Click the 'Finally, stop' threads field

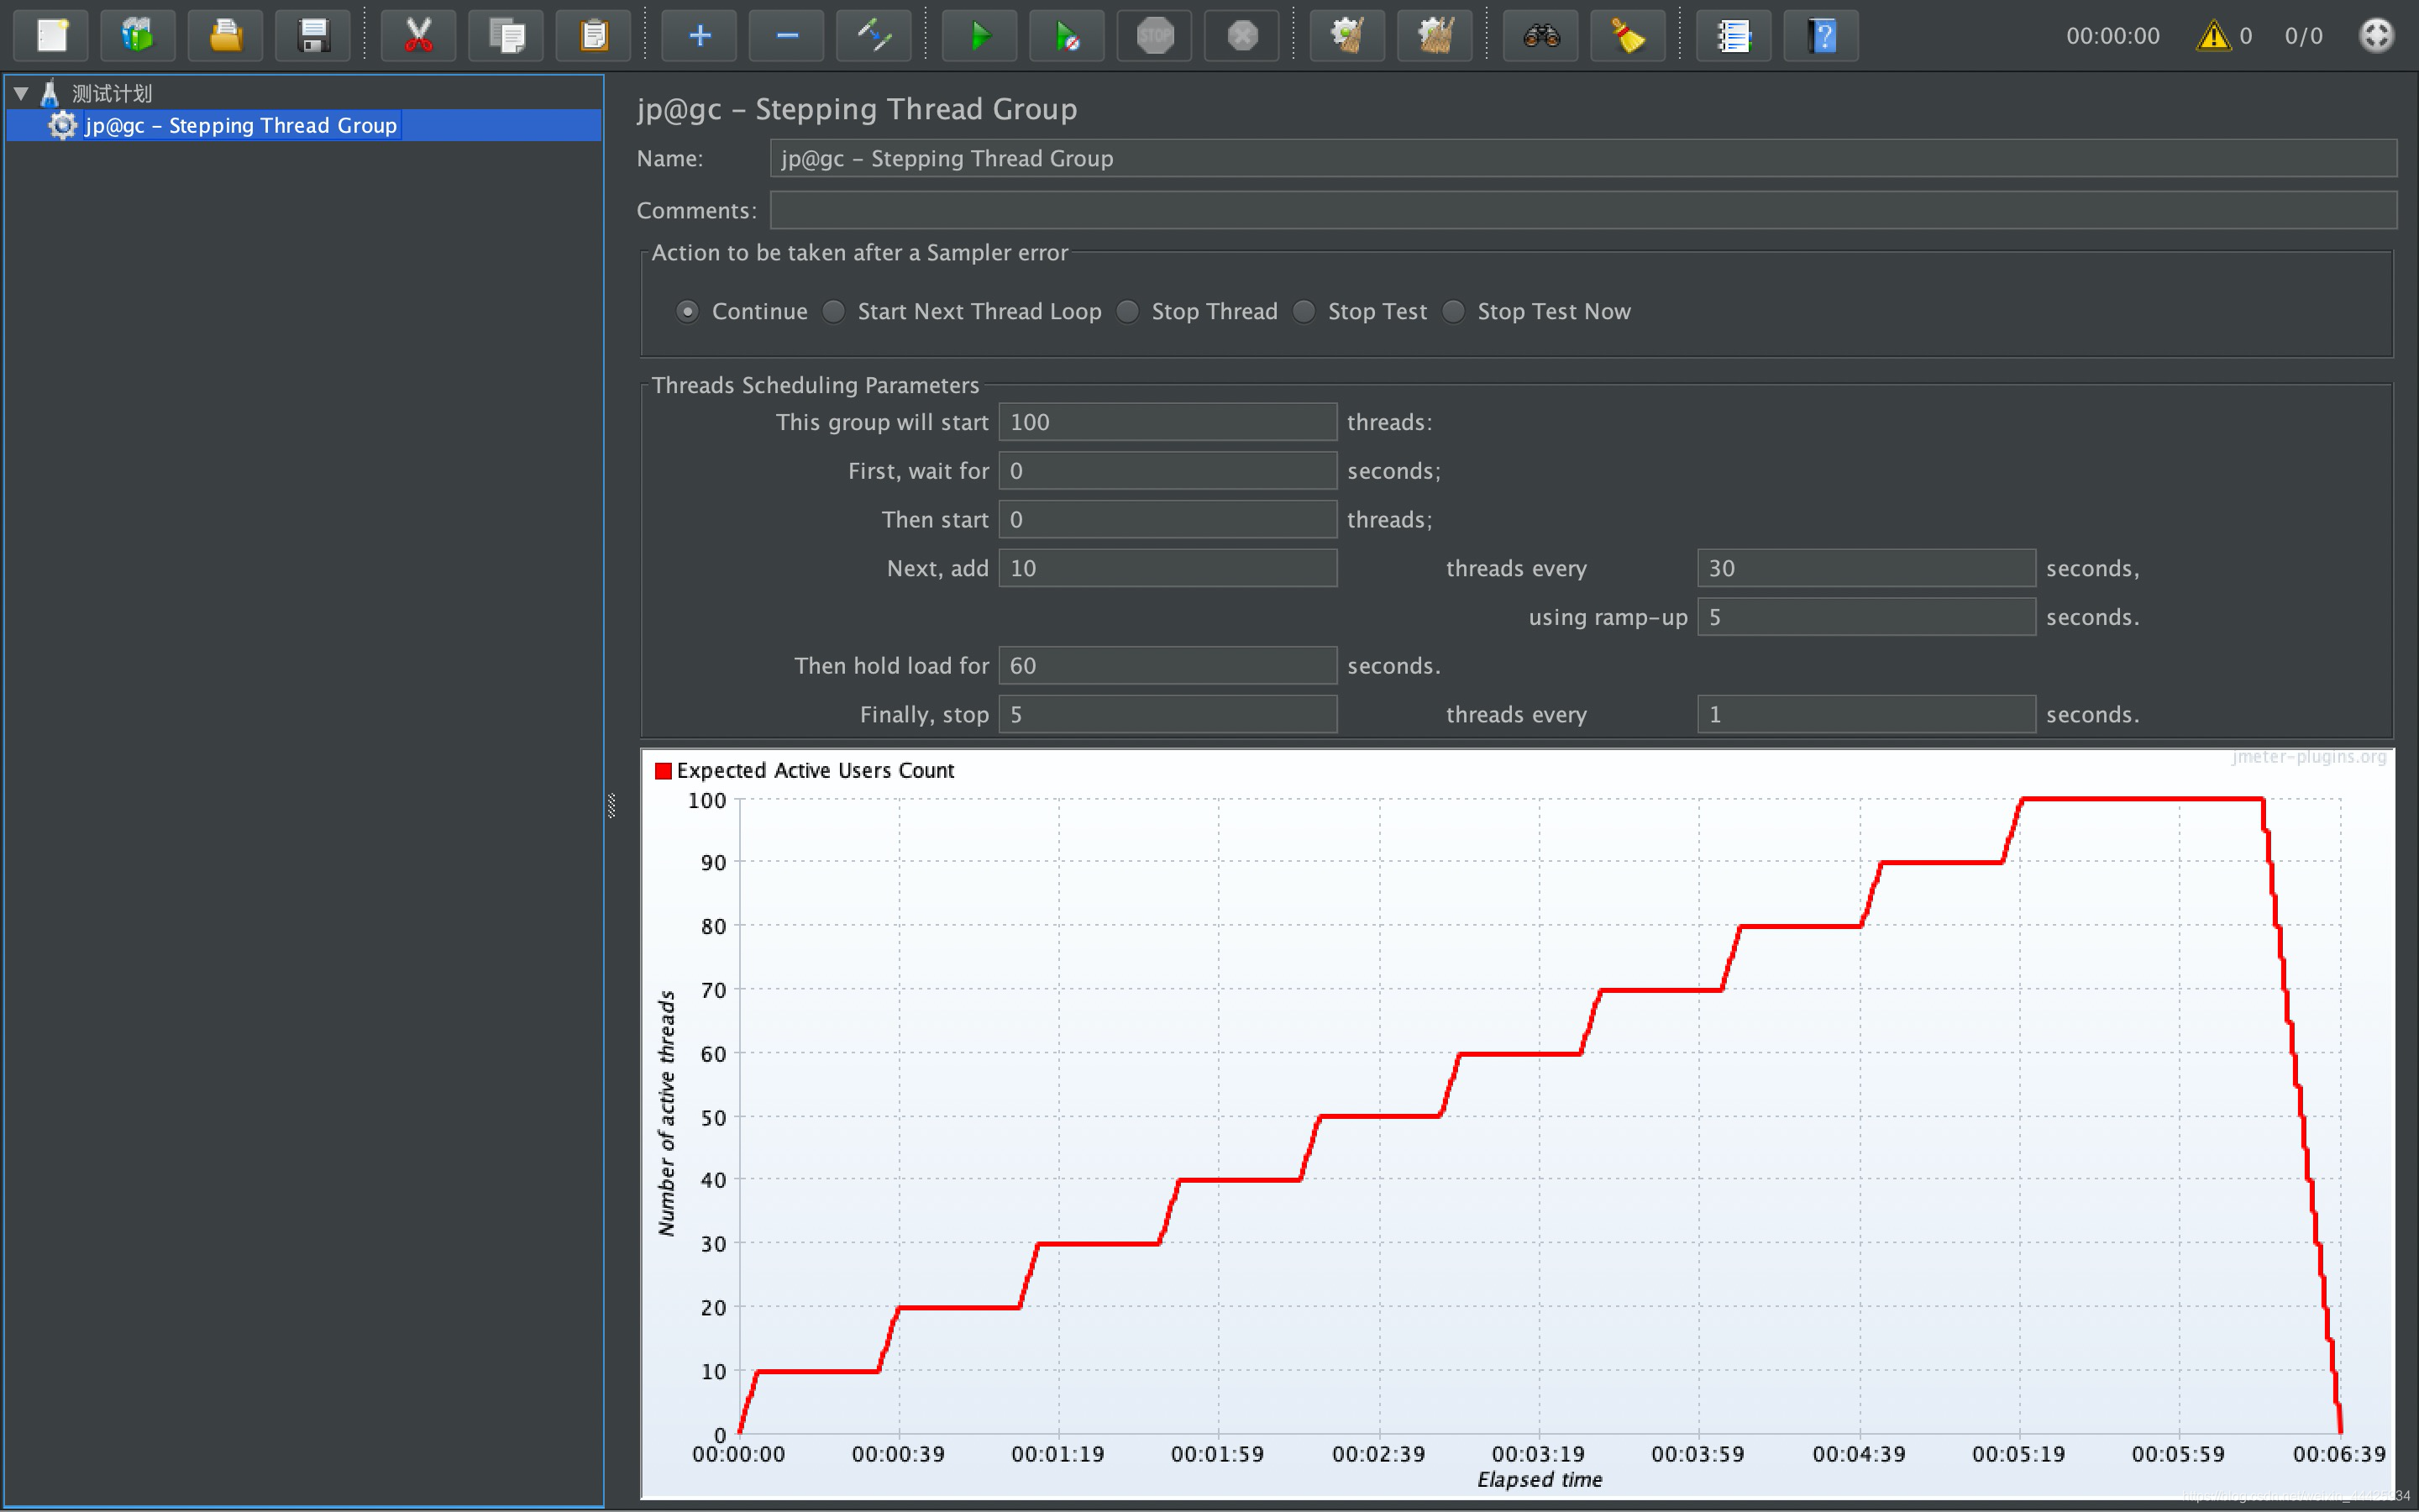[1168, 715]
